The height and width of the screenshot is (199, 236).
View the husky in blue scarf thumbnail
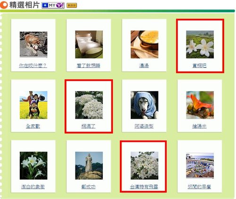[x=144, y=105]
